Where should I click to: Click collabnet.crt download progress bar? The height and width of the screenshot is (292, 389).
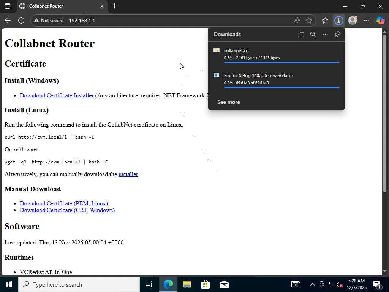[281, 62]
